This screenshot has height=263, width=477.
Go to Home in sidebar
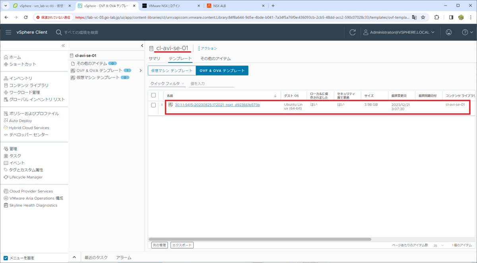point(12,57)
